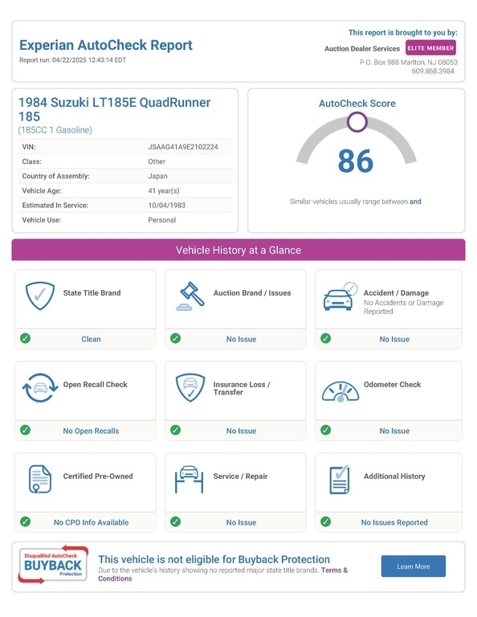Click the AutoCheck Score gauge marker circle

point(357,122)
